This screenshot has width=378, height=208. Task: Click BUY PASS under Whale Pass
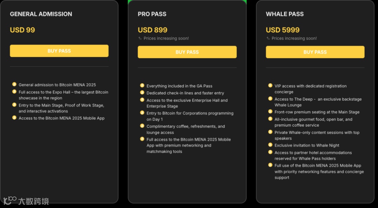(x=315, y=52)
